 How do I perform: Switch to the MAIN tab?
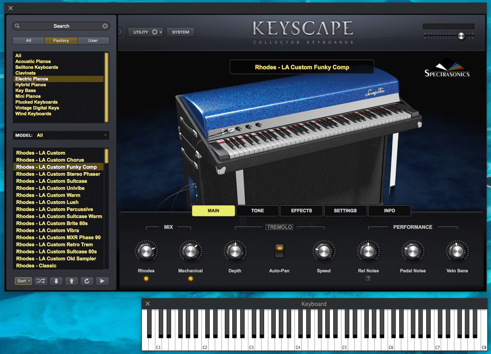213,211
